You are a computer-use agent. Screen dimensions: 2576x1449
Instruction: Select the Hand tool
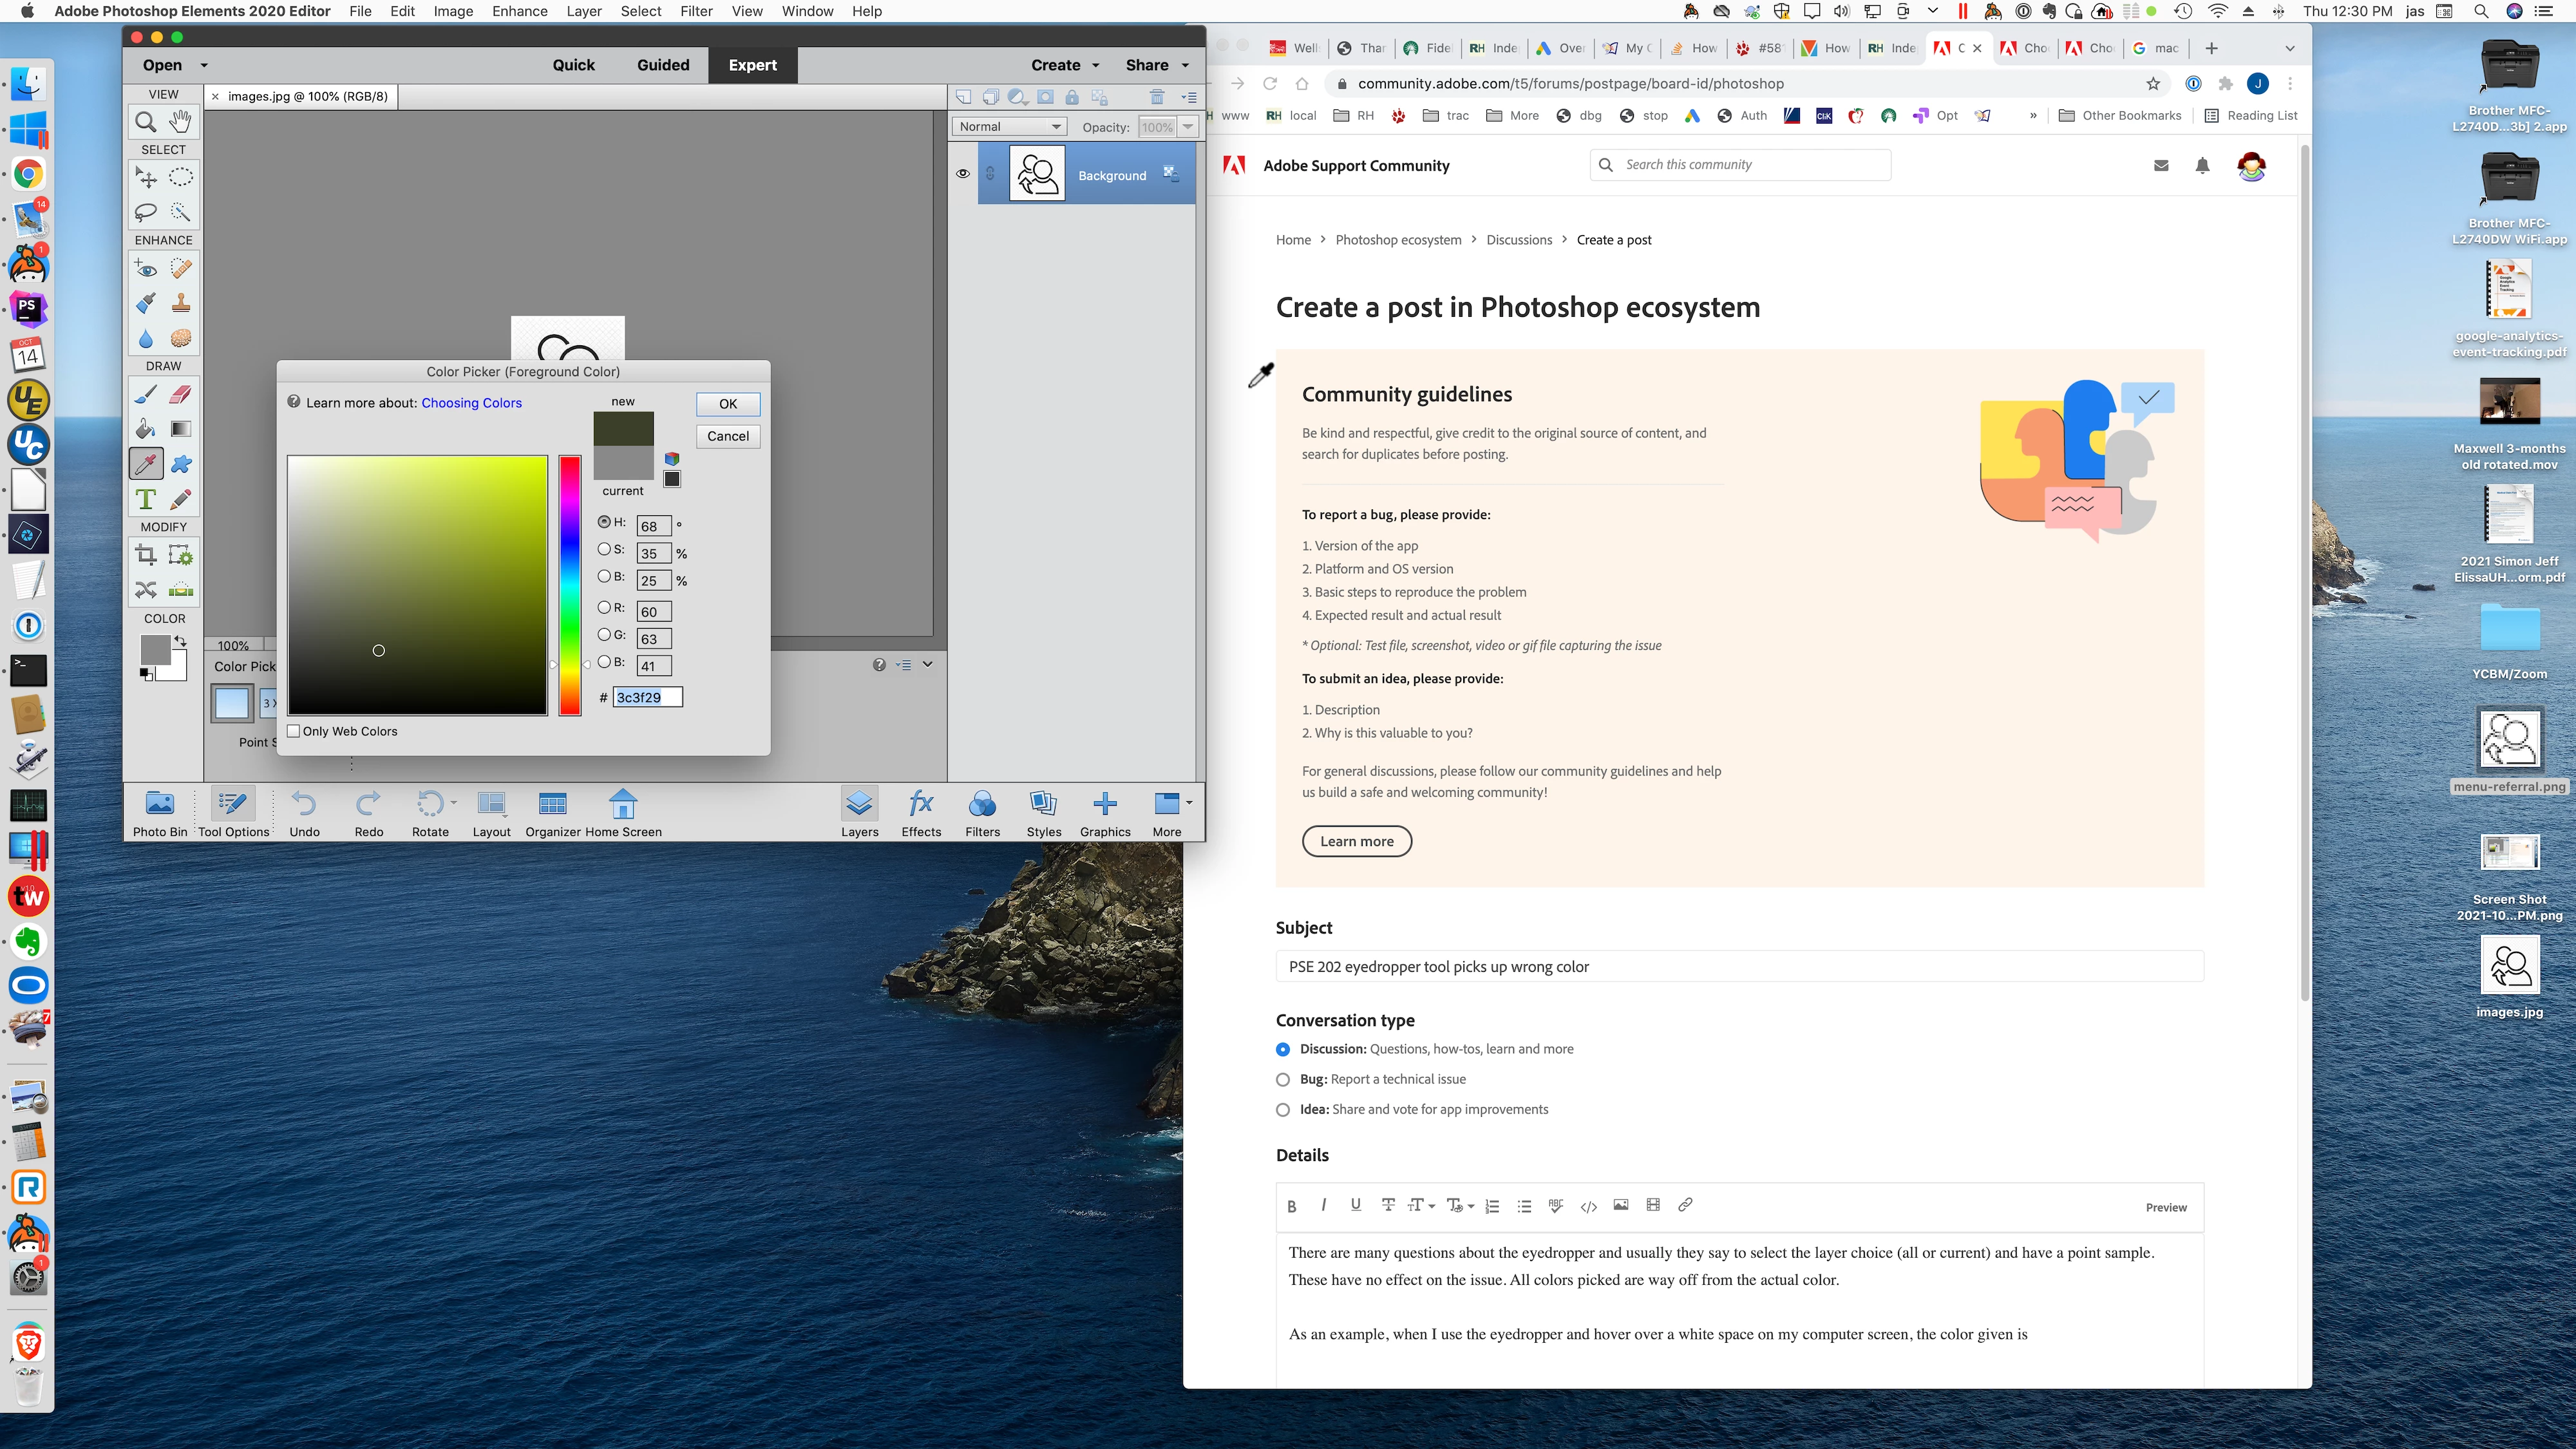pyautogui.click(x=181, y=122)
